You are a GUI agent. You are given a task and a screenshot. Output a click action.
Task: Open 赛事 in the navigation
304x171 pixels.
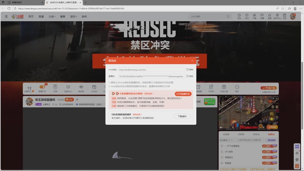click(63, 16)
